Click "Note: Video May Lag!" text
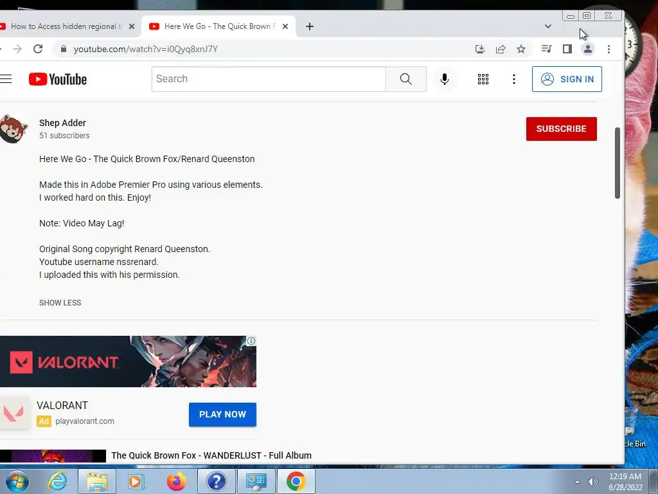The width and height of the screenshot is (658, 494). pyautogui.click(x=82, y=223)
